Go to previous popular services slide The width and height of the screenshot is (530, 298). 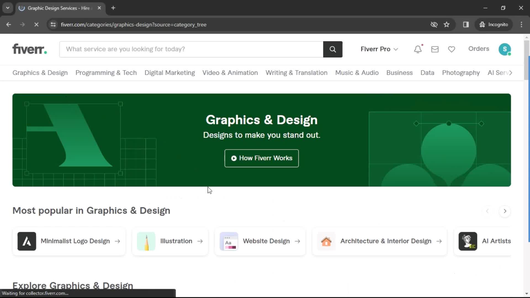click(487, 211)
